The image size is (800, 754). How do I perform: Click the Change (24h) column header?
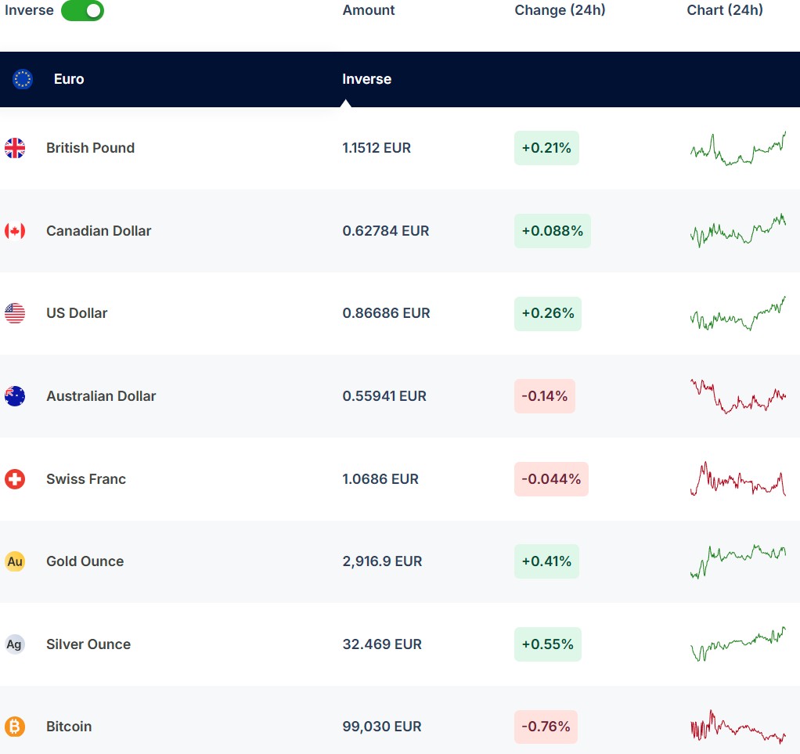(x=560, y=10)
